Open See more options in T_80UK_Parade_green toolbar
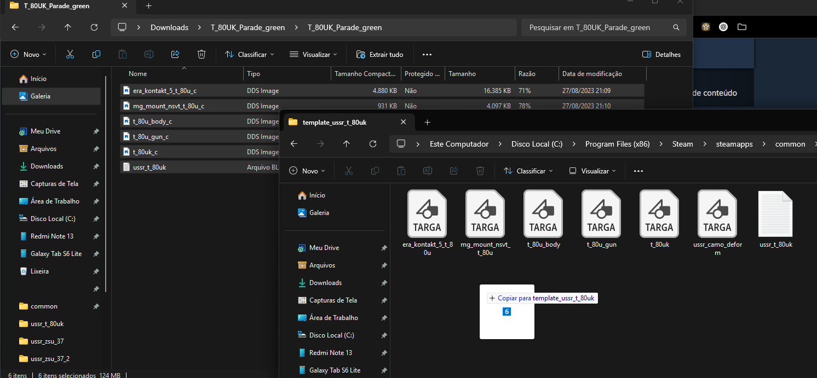Image resolution: width=817 pixels, height=378 pixels. [427, 54]
